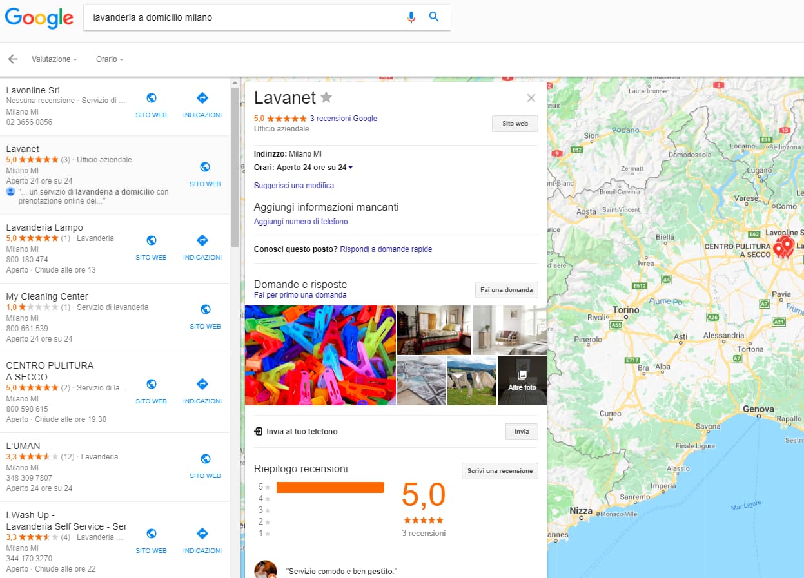Image resolution: width=804 pixels, height=578 pixels.
Task: Click Lavanderia Lampo phone 800 180 474
Action: (27, 260)
